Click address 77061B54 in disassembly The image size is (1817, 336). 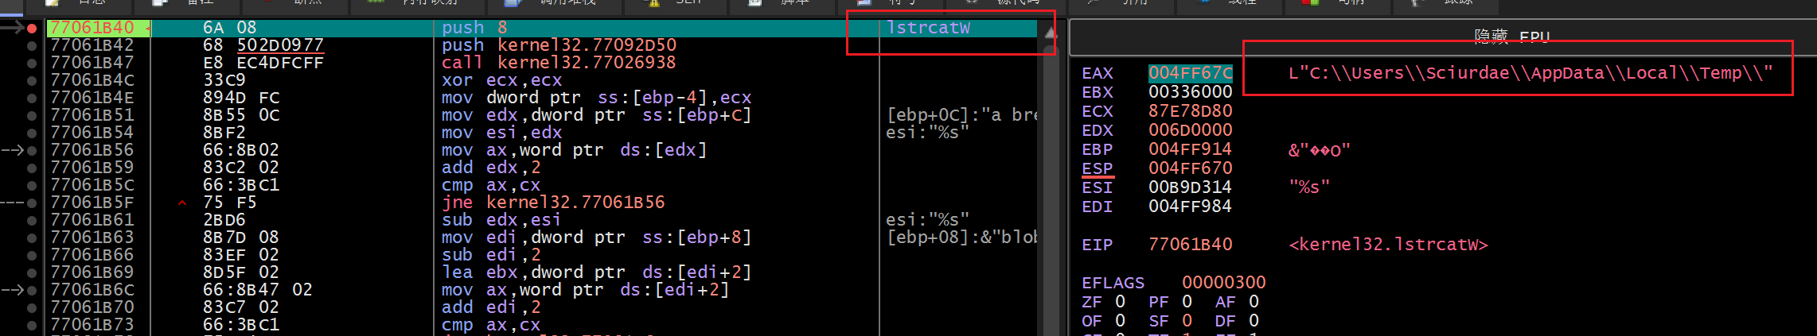[92, 133]
